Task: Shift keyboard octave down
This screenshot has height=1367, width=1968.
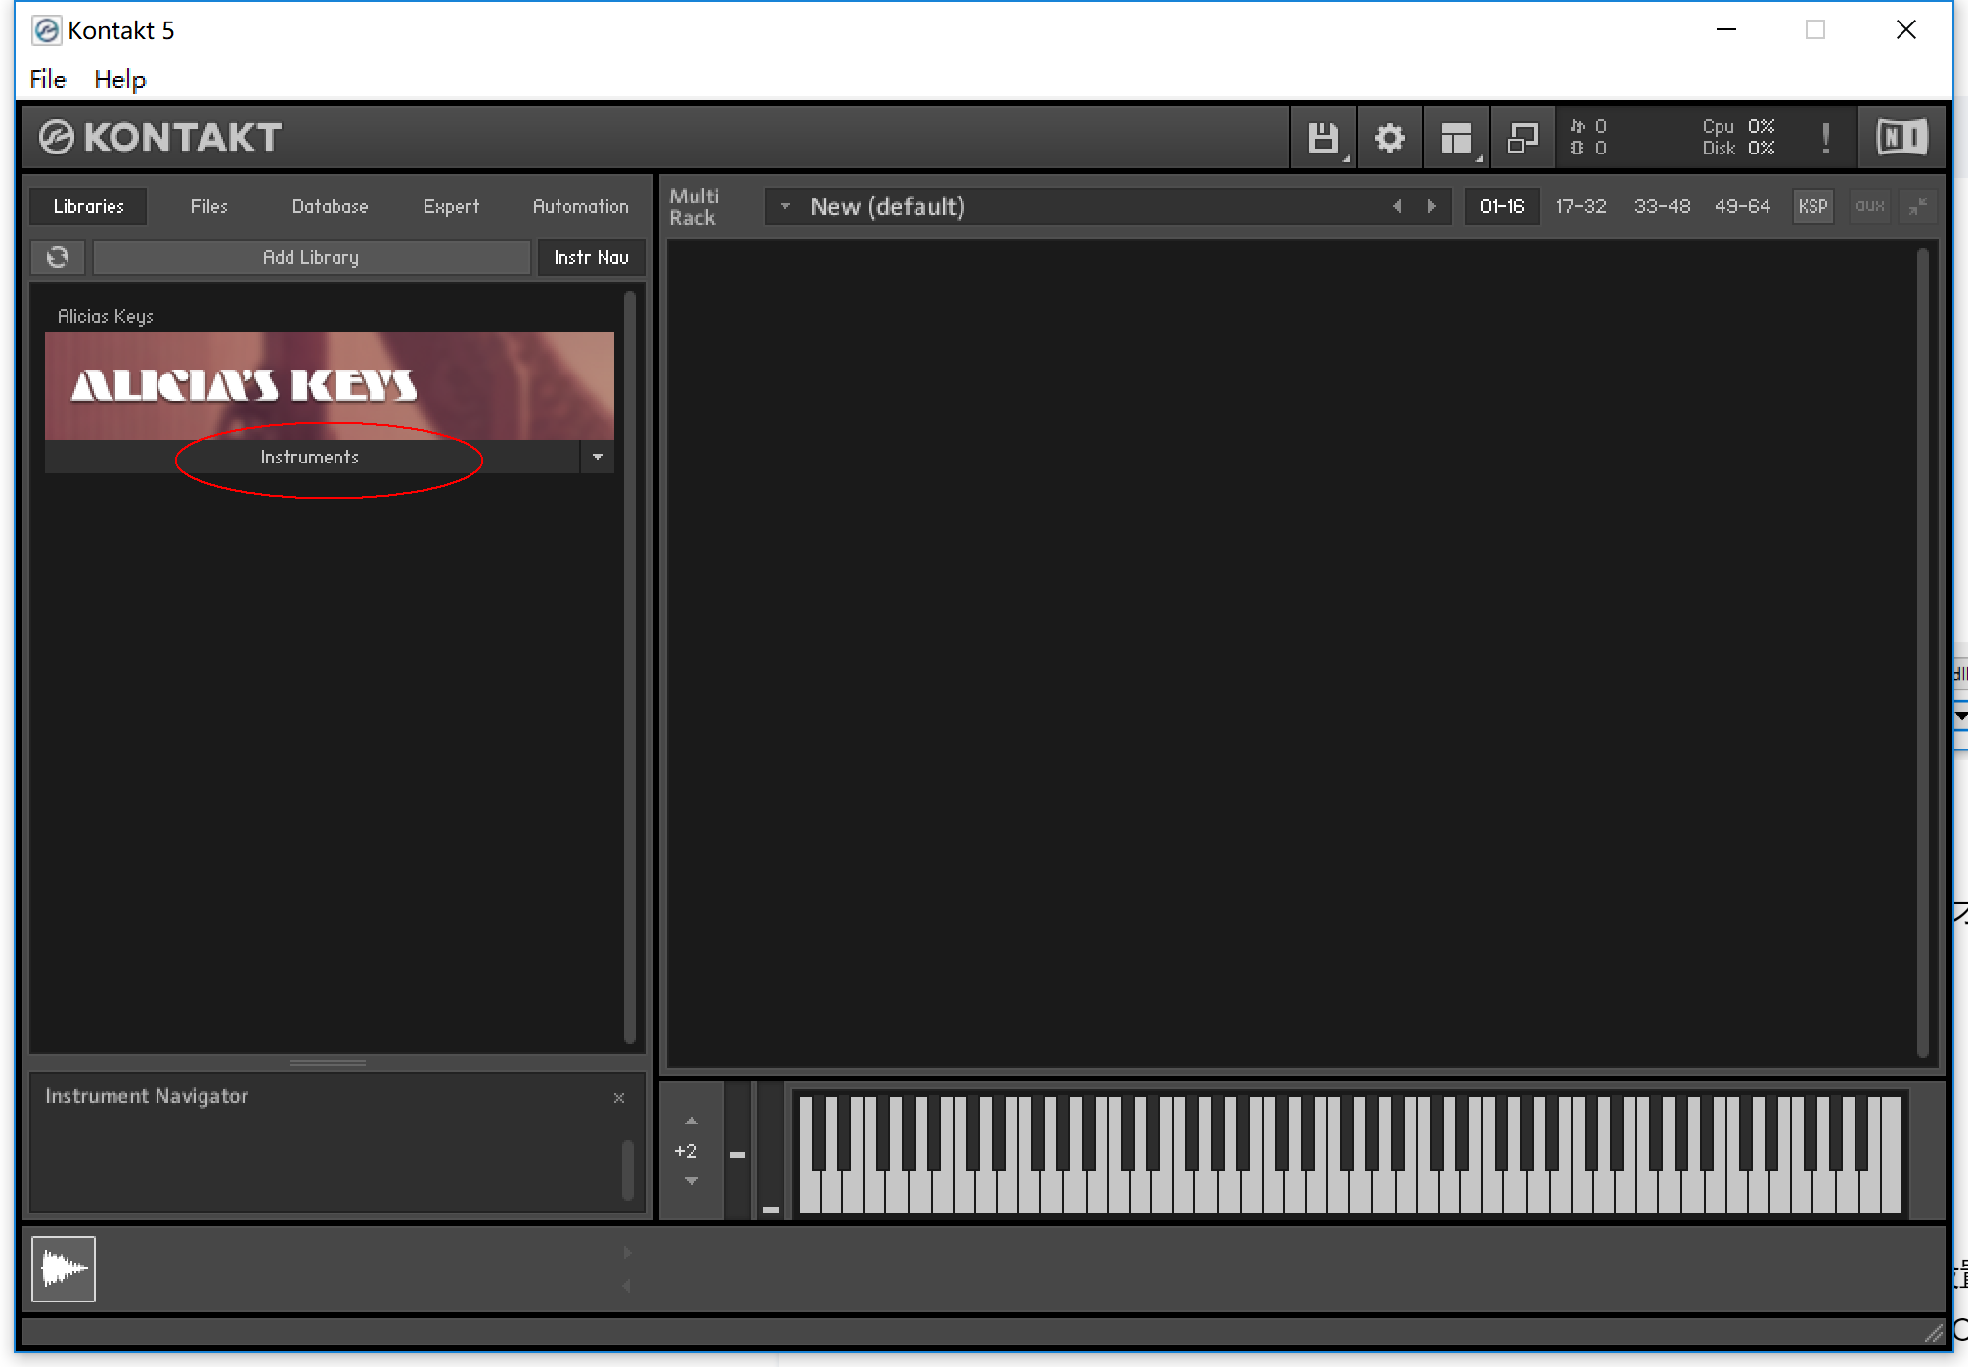Action: [692, 1181]
